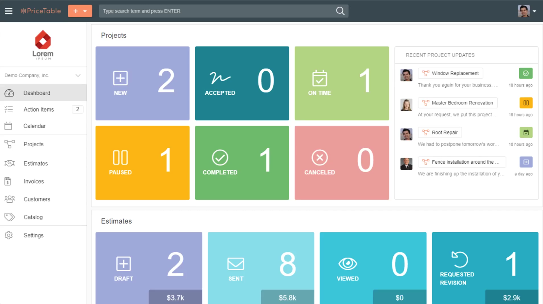Click the search magnifier icon

pyautogui.click(x=340, y=11)
